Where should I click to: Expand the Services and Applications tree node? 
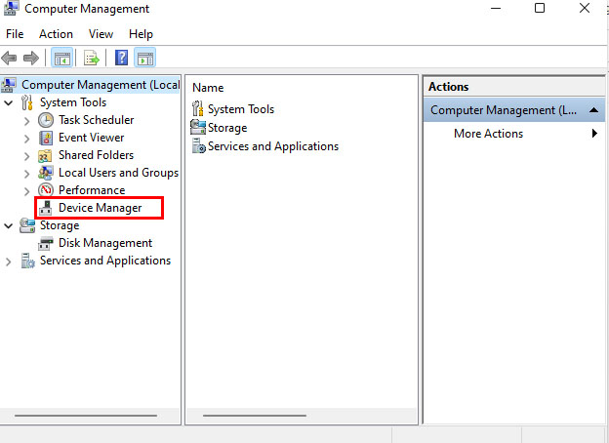click(8, 262)
